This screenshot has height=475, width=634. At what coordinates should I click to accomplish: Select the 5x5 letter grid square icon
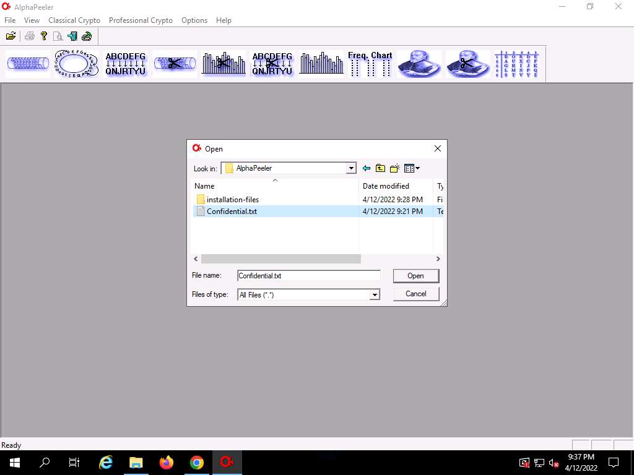point(518,64)
